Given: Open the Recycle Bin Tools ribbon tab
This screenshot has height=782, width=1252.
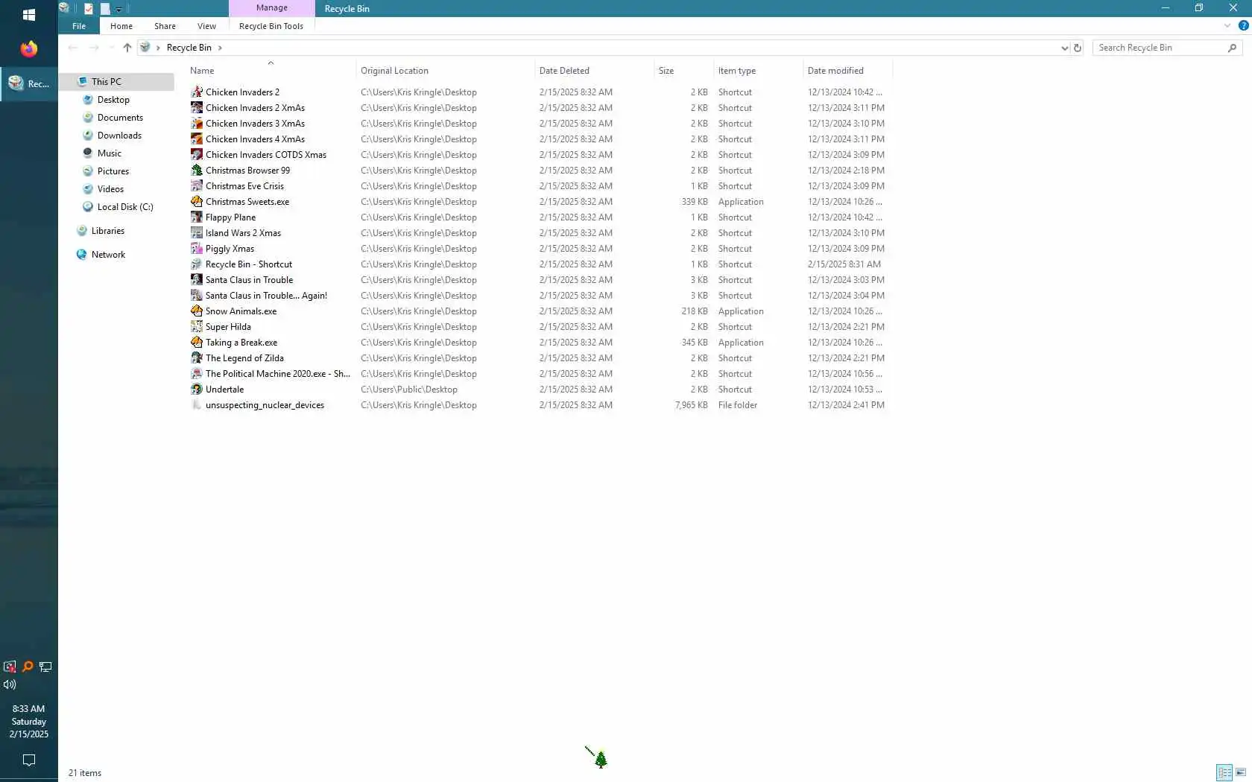Looking at the screenshot, I should click(x=271, y=26).
